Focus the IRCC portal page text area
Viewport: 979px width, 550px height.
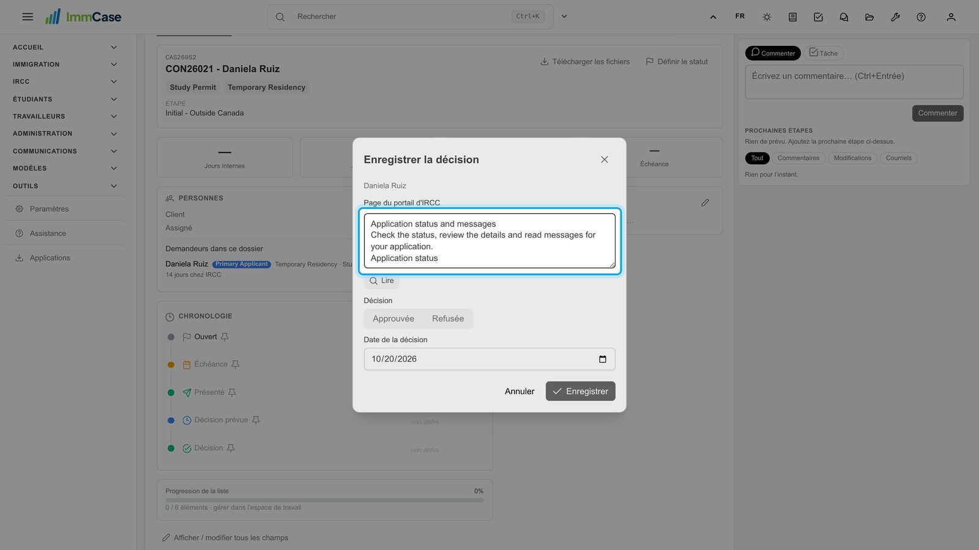click(489, 241)
